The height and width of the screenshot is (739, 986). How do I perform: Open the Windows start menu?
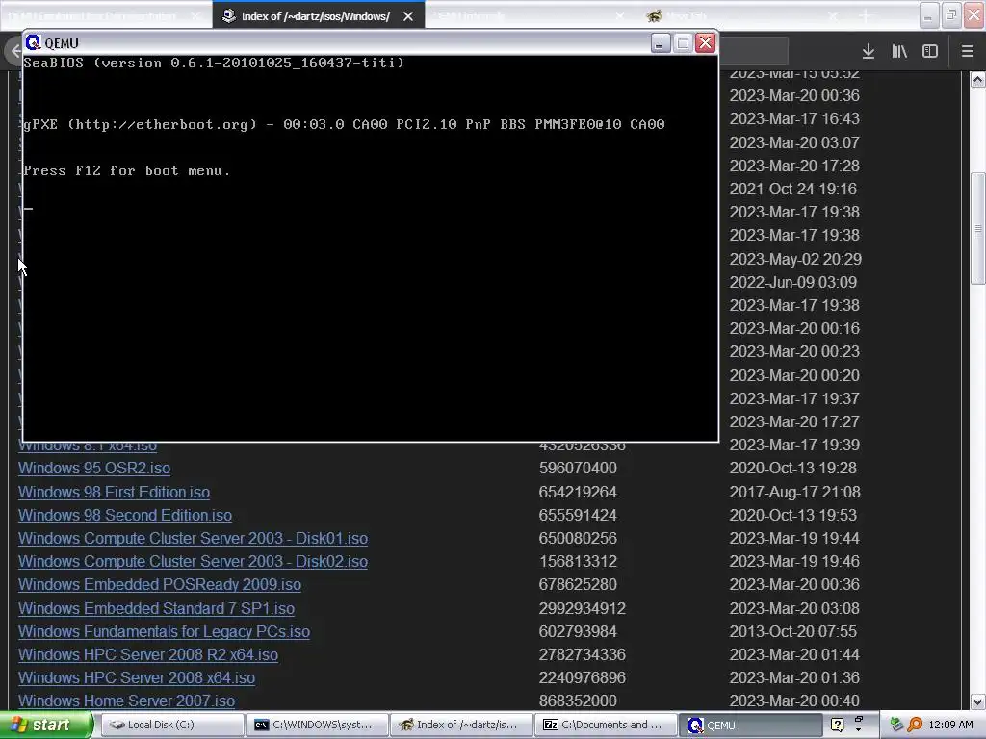coord(46,726)
